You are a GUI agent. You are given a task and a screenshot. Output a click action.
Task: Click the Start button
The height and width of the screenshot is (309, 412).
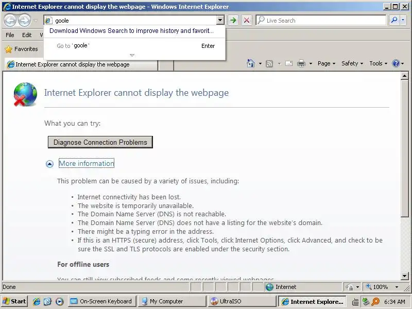(x=14, y=301)
